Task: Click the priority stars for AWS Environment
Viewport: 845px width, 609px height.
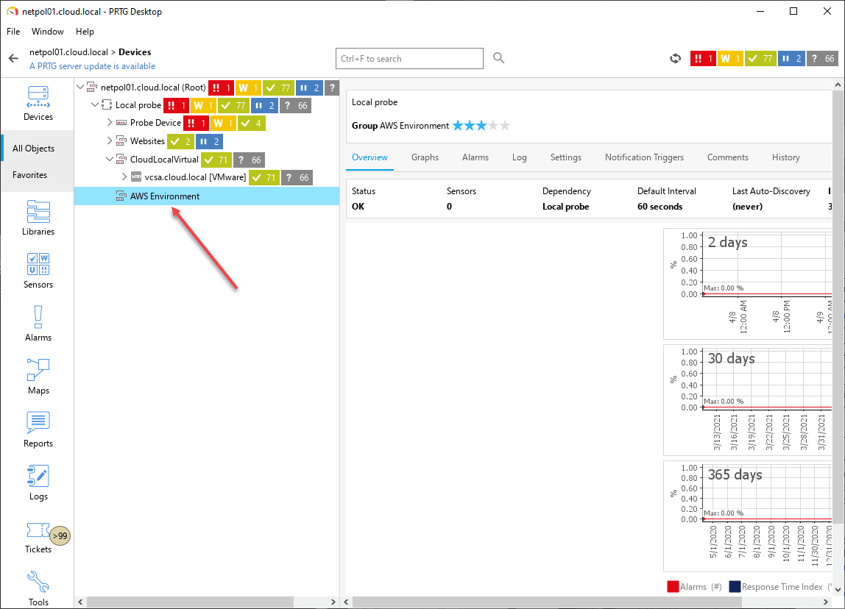Action: (481, 126)
